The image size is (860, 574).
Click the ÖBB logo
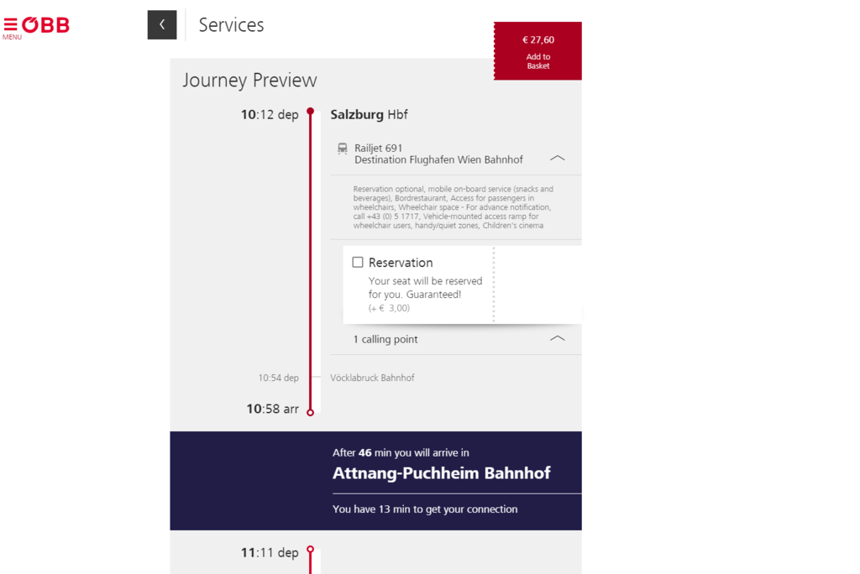[x=45, y=25]
